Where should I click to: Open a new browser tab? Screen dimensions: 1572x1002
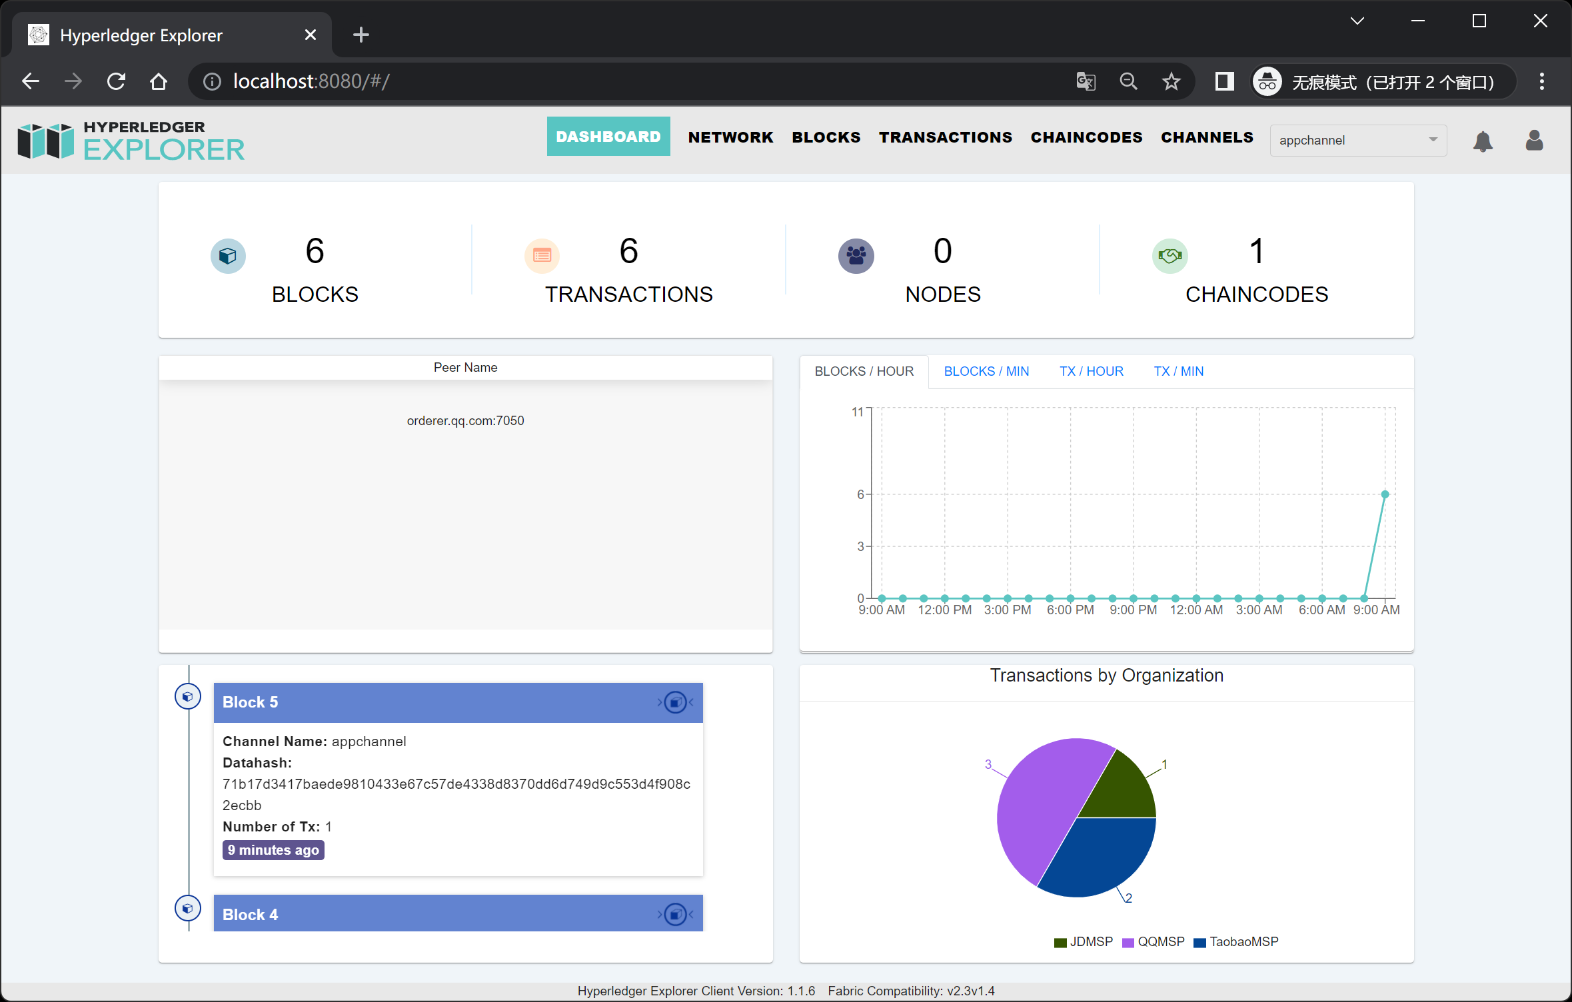pos(361,35)
